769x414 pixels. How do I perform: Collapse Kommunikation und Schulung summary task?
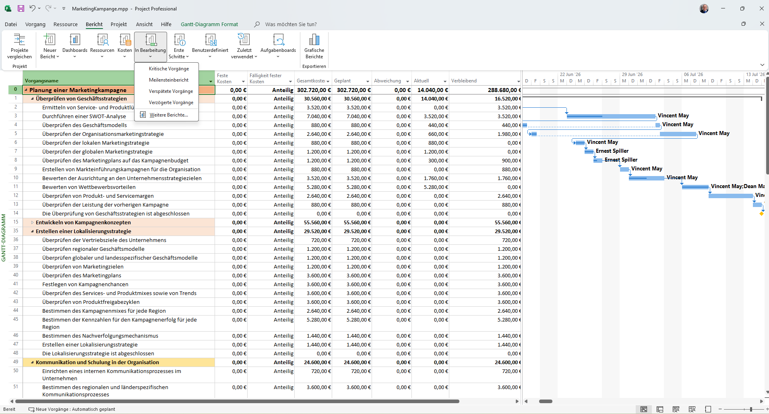pos(32,363)
